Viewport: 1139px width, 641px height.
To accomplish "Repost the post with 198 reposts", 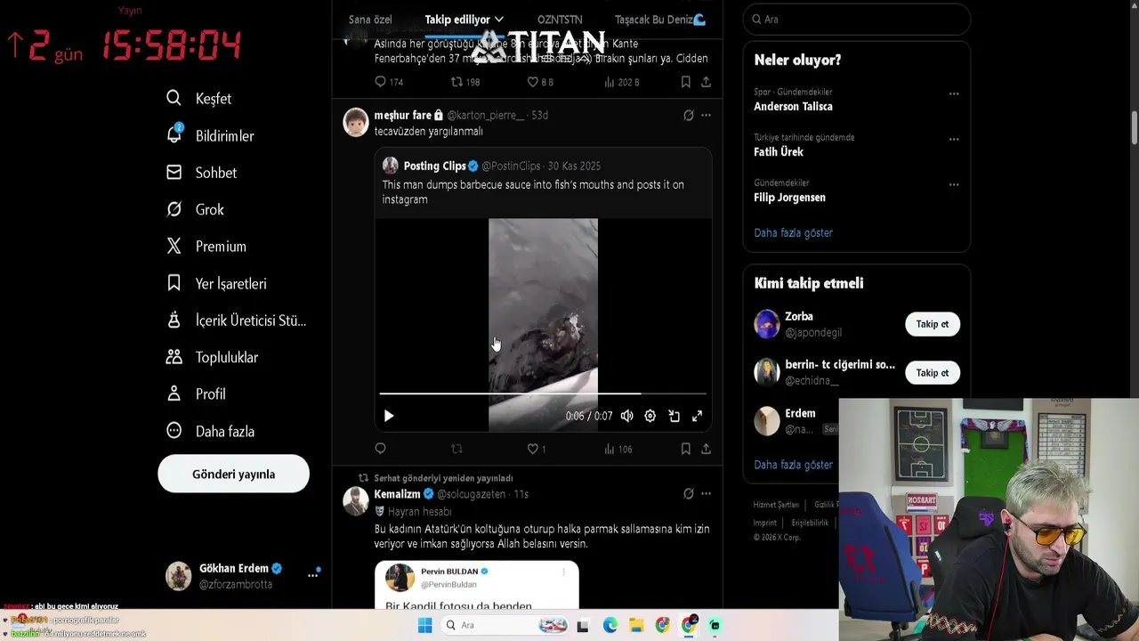I will 465,82.
